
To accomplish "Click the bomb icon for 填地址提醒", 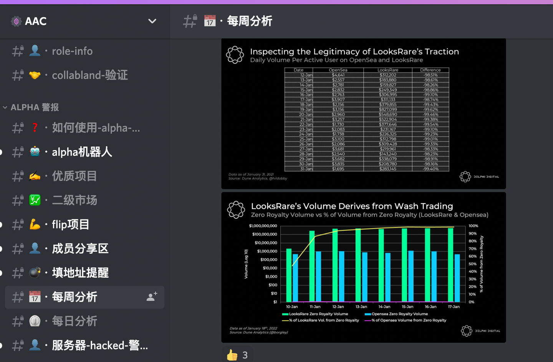I will coord(35,273).
